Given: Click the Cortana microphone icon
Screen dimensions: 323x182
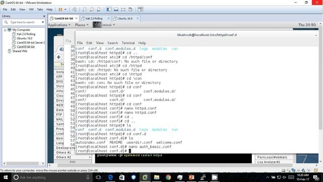Looking at the screenshot, I should [88, 177].
